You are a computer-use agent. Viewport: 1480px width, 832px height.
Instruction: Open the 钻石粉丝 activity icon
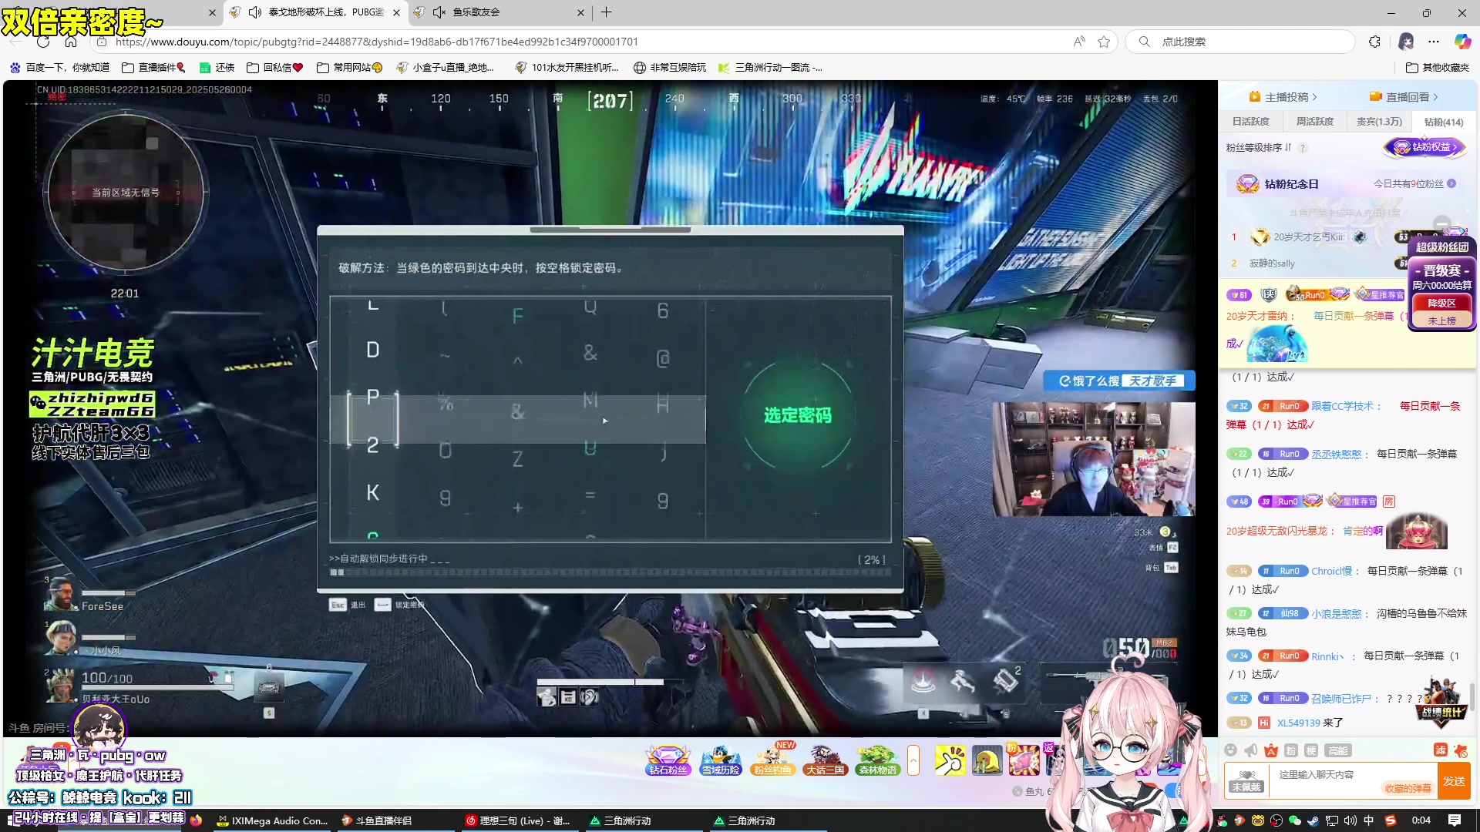(x=667, y=760)
